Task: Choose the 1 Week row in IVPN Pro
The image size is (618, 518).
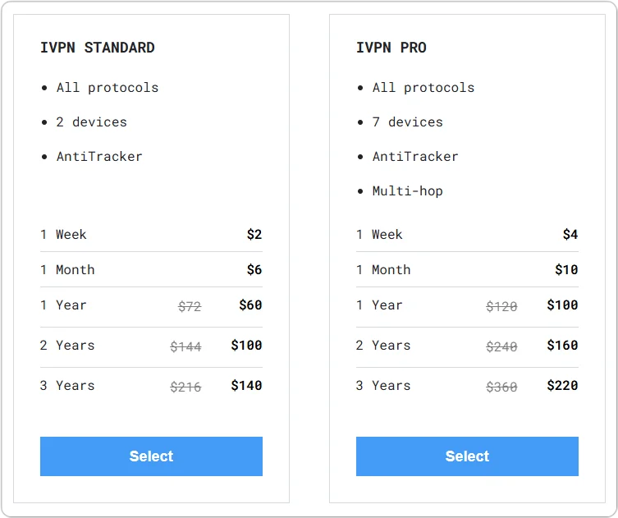Action: 467,235
